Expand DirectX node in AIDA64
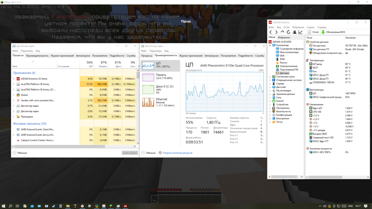 pos(270,101)
